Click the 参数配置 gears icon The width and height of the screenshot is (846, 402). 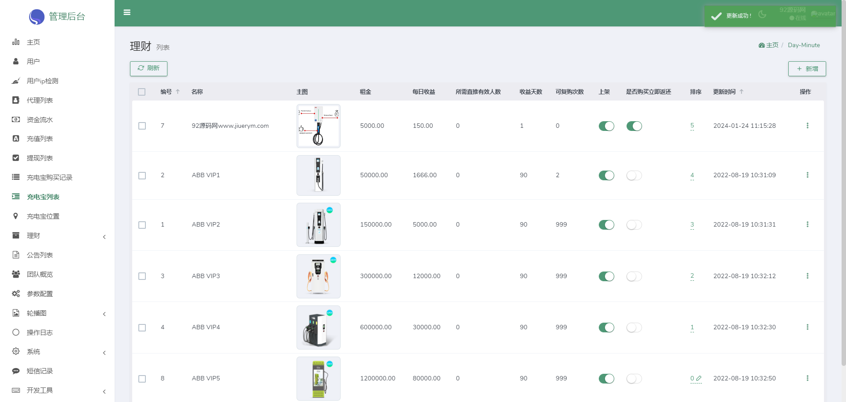click(16, 294)
